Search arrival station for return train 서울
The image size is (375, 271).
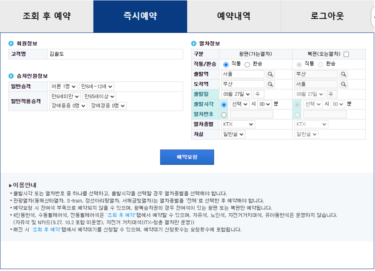click(x=344, y=84)
